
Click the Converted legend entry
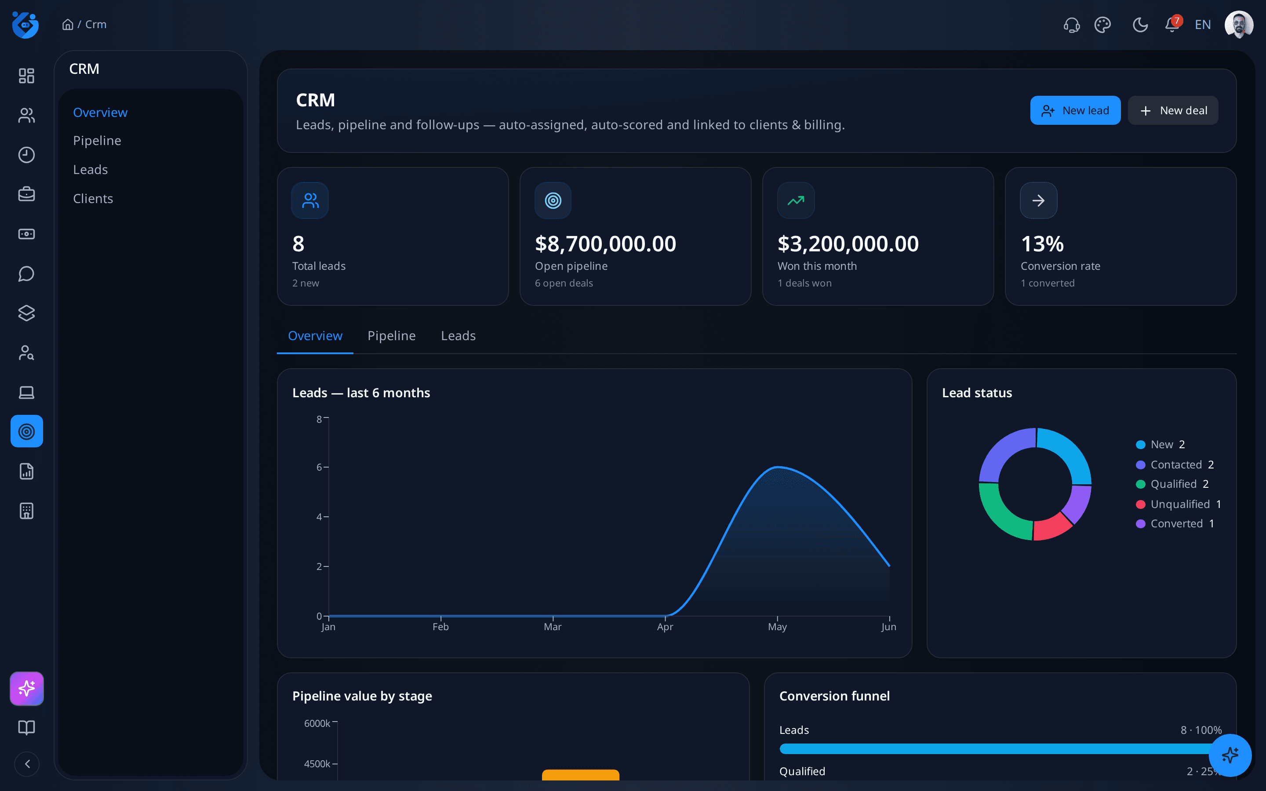1175,524
